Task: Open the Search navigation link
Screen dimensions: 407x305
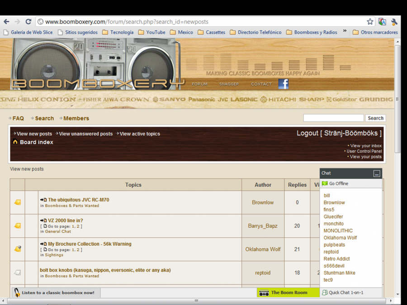Action: tap(44, 118)
